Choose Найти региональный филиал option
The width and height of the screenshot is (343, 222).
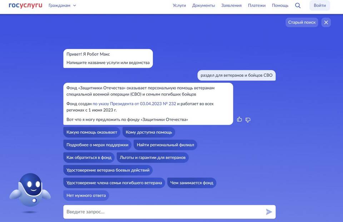pos(165,145)
